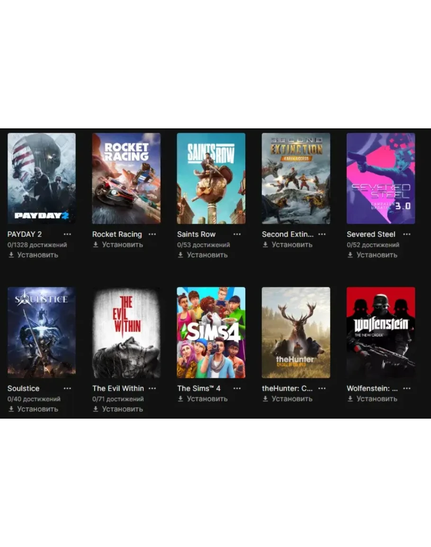Open the Soulstice cover thumbnail

click(x=42, y=332)
